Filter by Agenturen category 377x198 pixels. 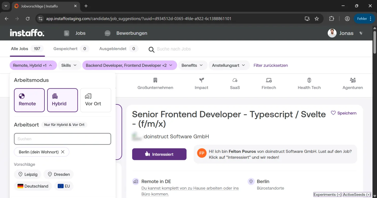[x=353, y=83]
